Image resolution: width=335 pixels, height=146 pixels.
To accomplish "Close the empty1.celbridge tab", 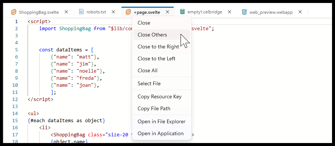I will pyautogui.click(x=229, y=12).
